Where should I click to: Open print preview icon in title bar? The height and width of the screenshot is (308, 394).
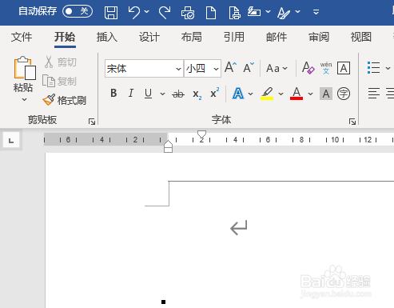234,13
